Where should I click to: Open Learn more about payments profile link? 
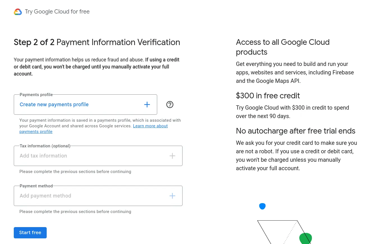coord(93,129)
